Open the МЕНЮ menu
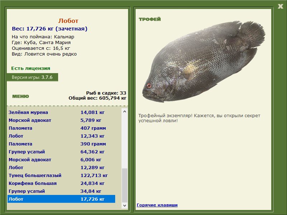Screen dimensions: 287x215 (x=20, y=96)
